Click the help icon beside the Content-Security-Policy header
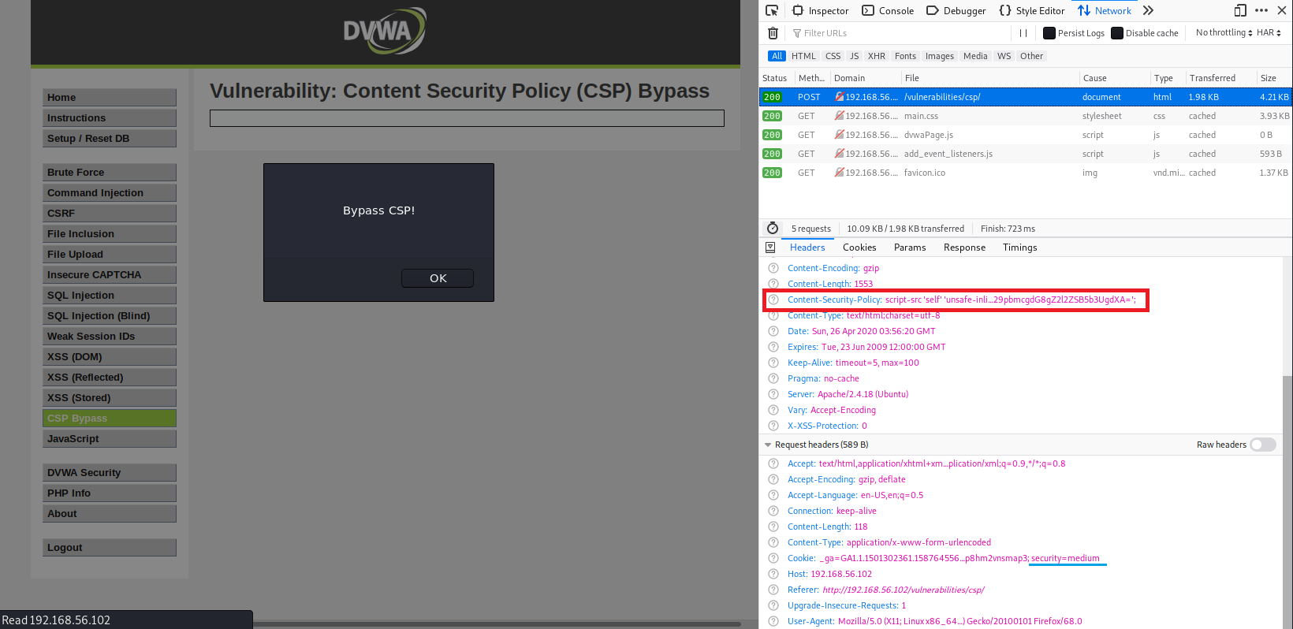 point(773,300)
